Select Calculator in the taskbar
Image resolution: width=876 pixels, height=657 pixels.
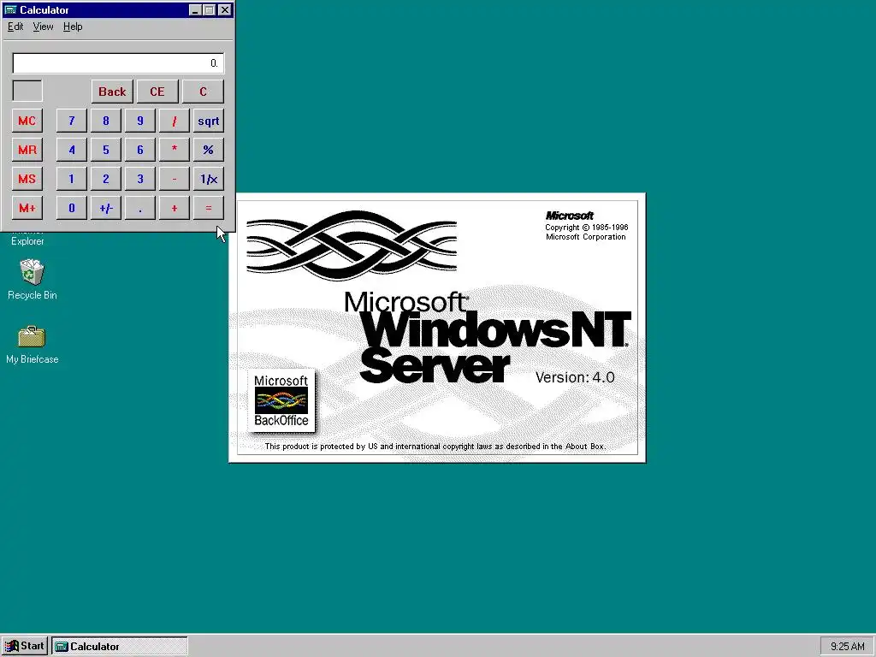click(x=120, y=647)
